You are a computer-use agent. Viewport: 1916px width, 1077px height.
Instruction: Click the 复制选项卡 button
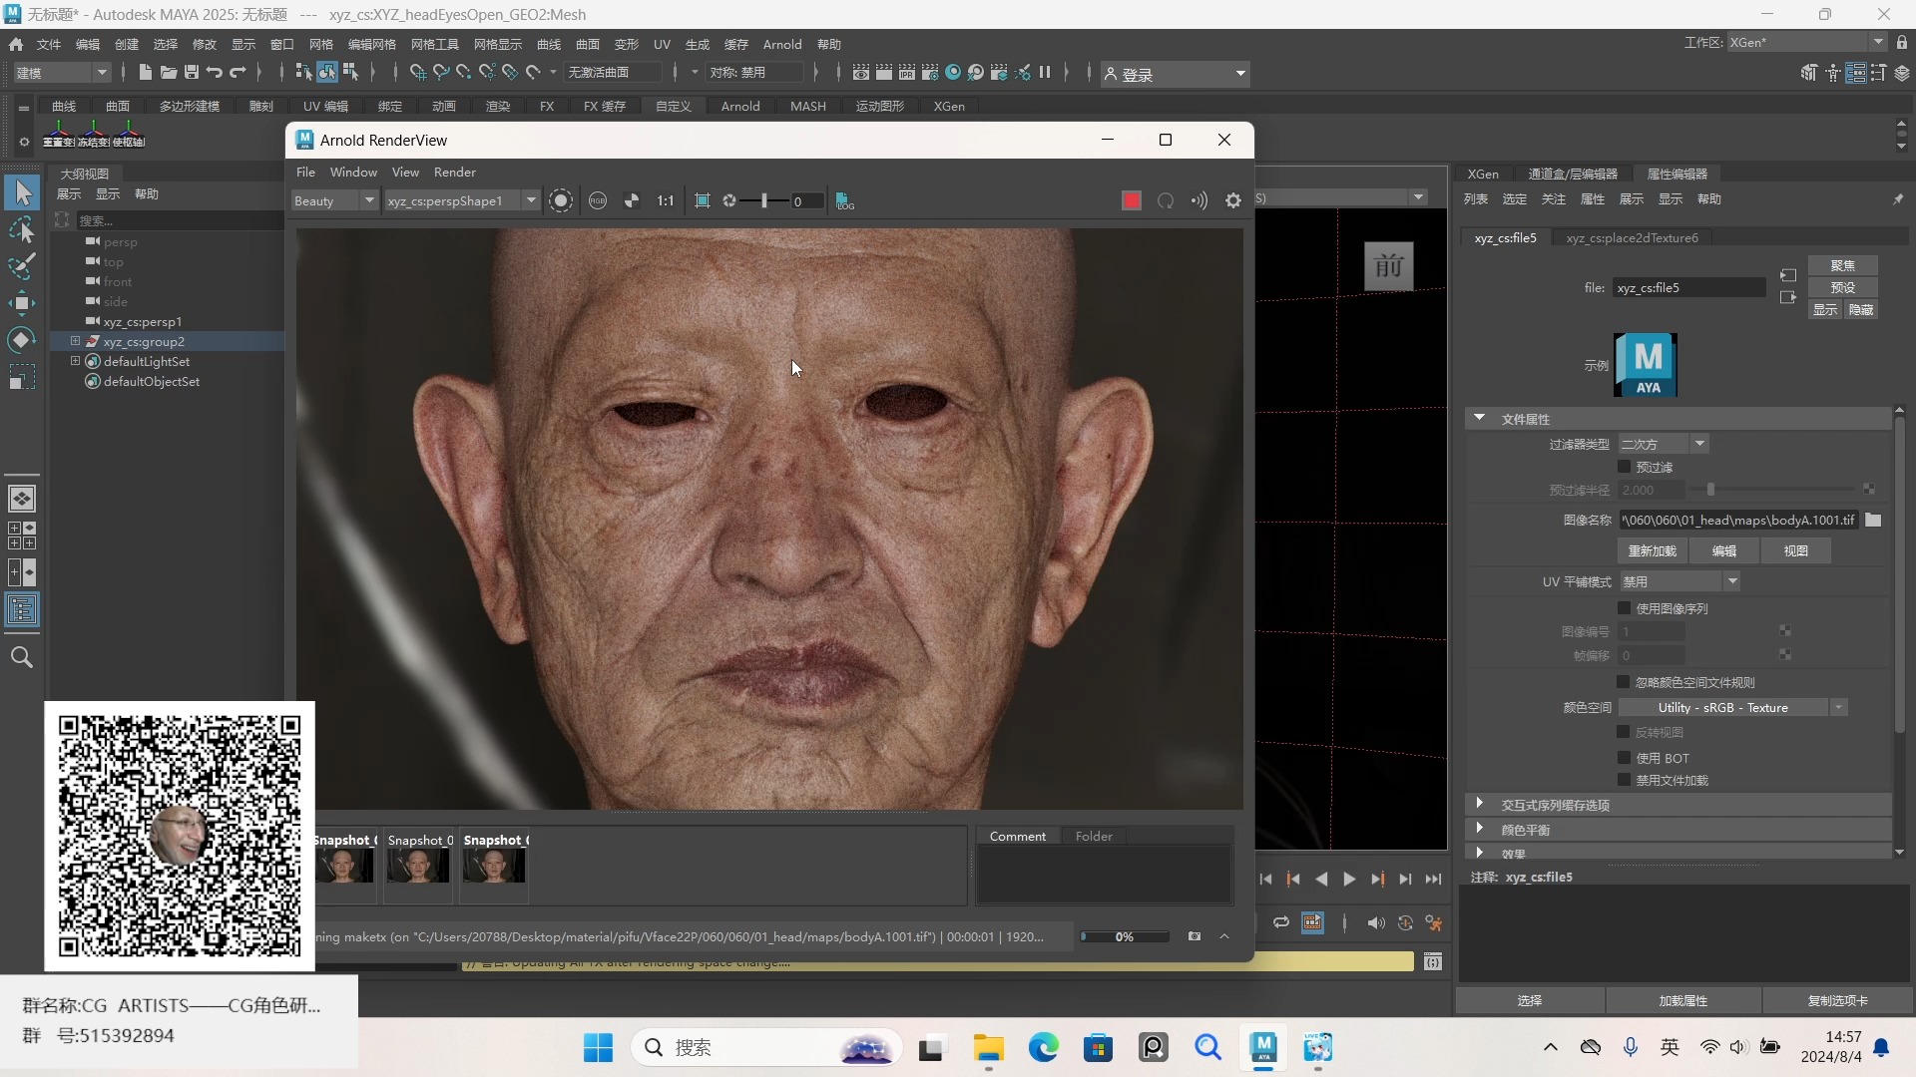[x=1837, y=1000]
